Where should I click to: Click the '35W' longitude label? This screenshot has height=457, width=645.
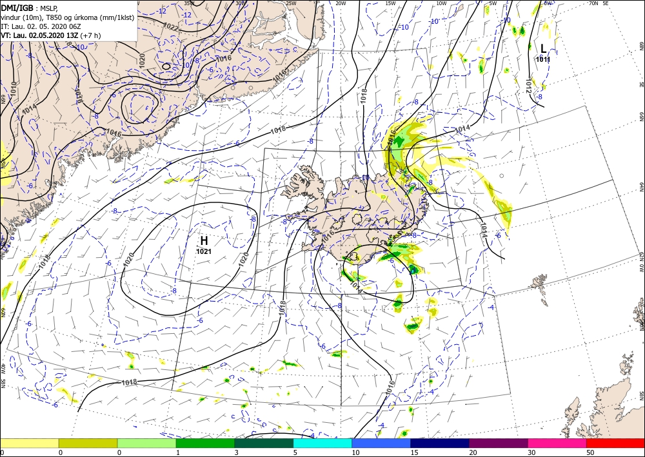pos(189,3)
